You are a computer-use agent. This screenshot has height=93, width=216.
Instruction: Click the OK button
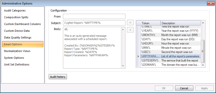164,88
